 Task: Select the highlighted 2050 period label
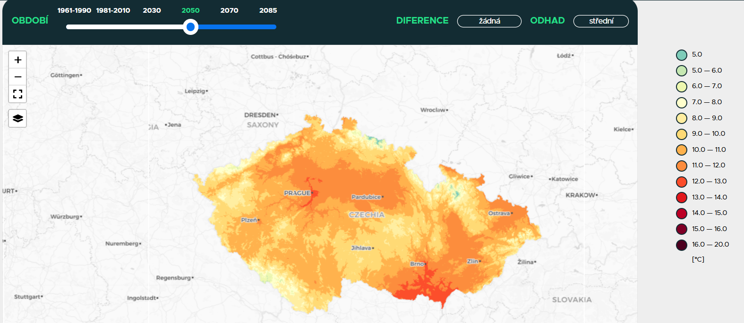pyautogui.click(x=190, y=10)
